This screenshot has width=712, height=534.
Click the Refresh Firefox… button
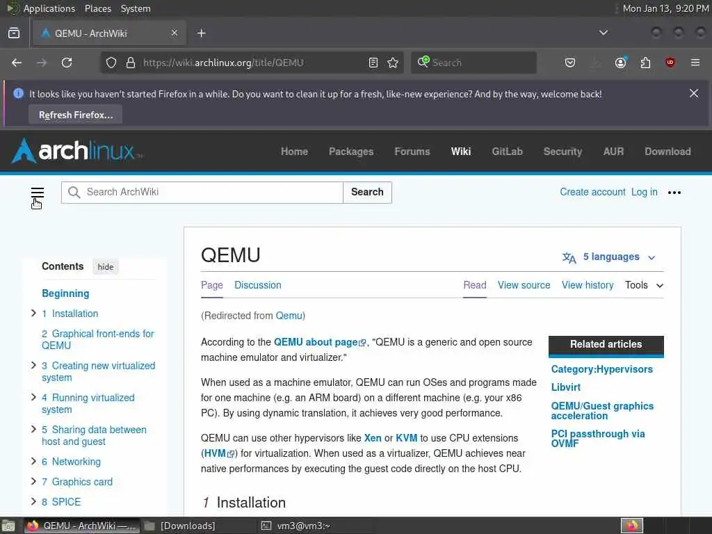point(75,115)
